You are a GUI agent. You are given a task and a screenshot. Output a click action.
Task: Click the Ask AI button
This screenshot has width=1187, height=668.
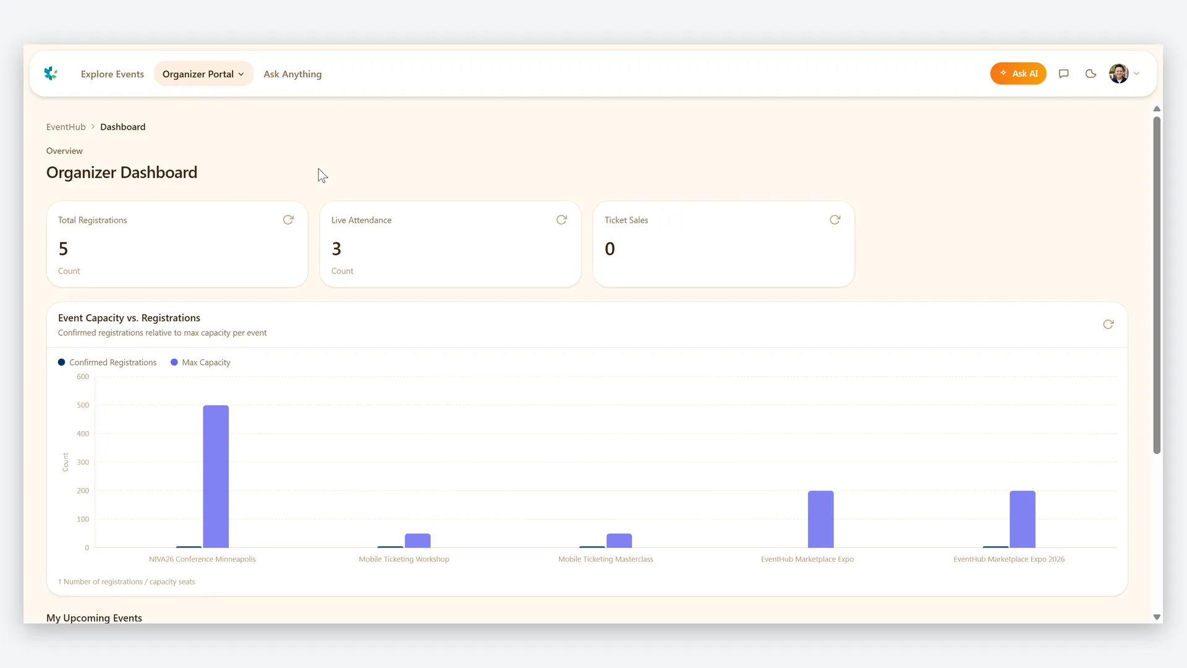pyautogui.click(x=1018, y=74)
